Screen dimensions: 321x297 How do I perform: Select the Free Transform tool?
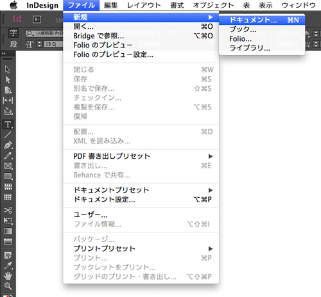[x=8, y=221]
